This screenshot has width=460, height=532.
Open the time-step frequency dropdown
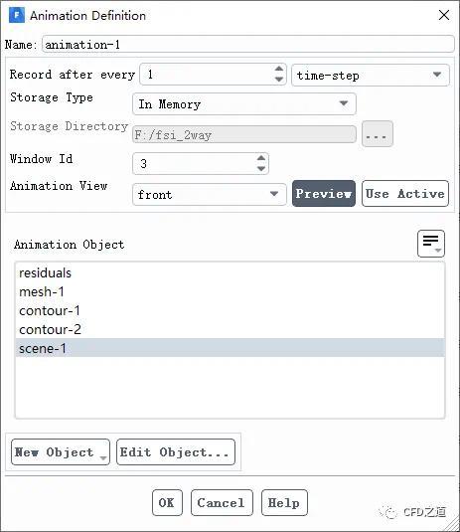tap(371, 75)
